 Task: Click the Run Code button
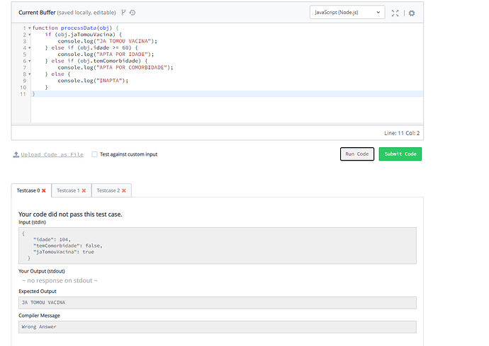point(357,154)
